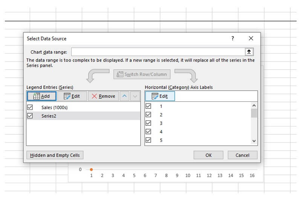Open the help question mark icon
Image resolution: width=306 pixels, height=200 pixels.
(x=233, y=38)
